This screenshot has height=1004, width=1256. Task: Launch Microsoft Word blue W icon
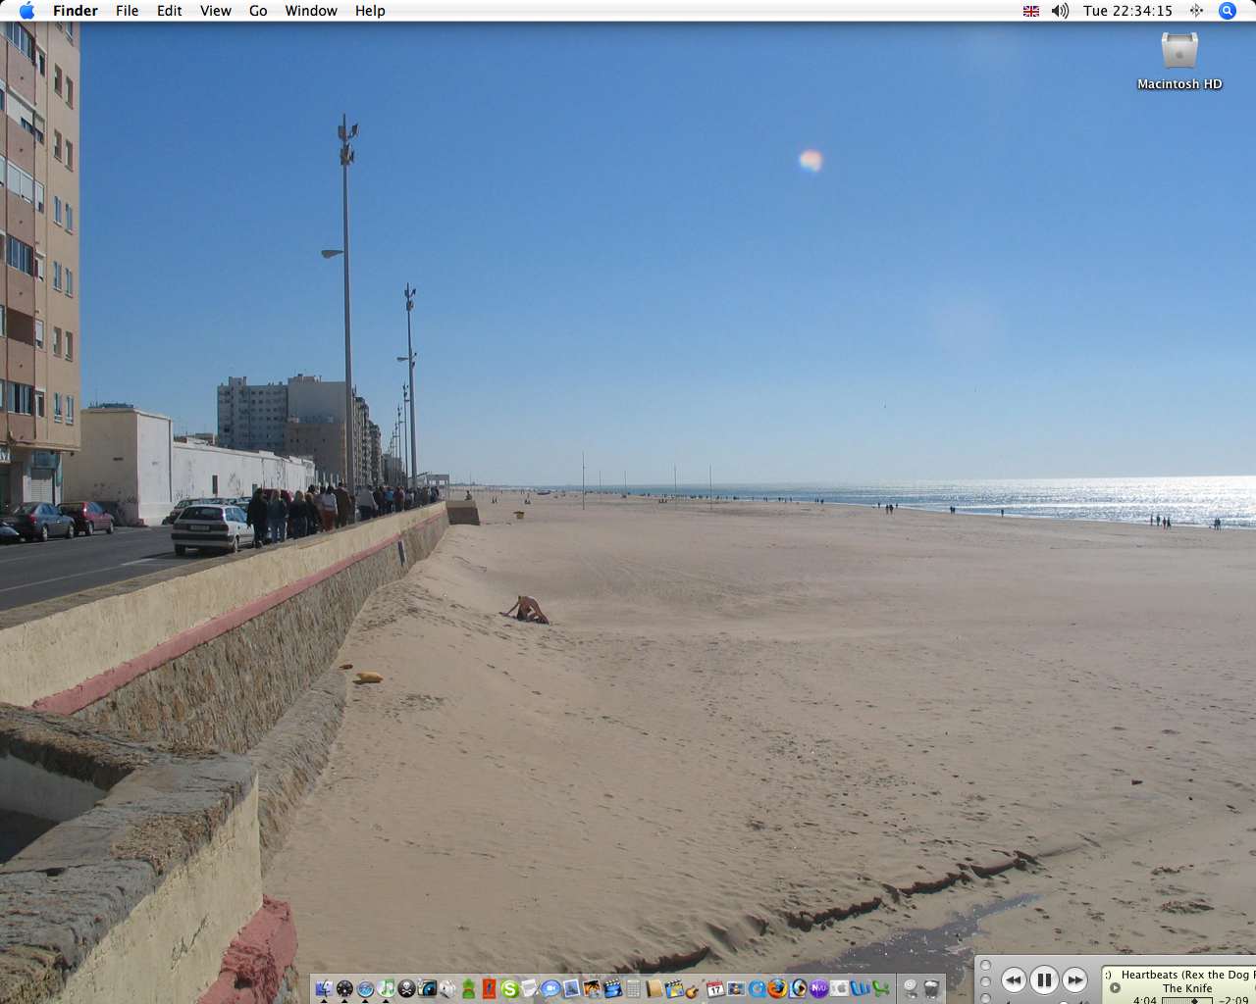click(861, 988)
